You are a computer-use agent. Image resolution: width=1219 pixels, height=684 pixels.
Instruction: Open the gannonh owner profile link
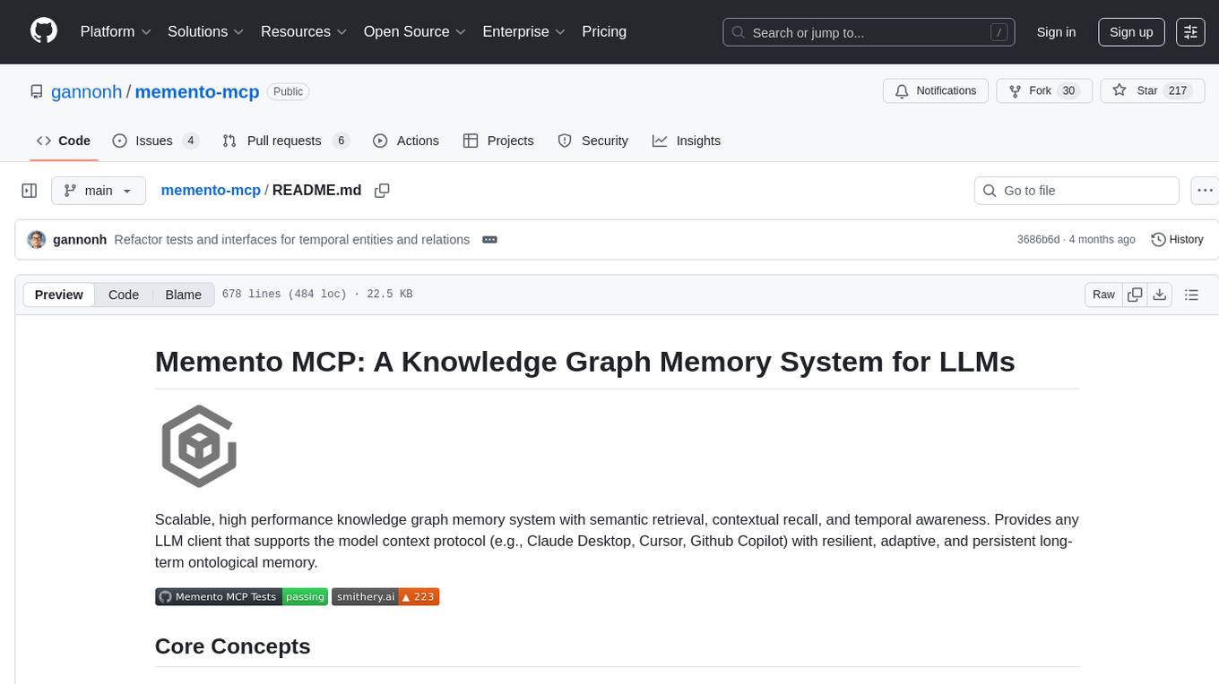[87, 91]
